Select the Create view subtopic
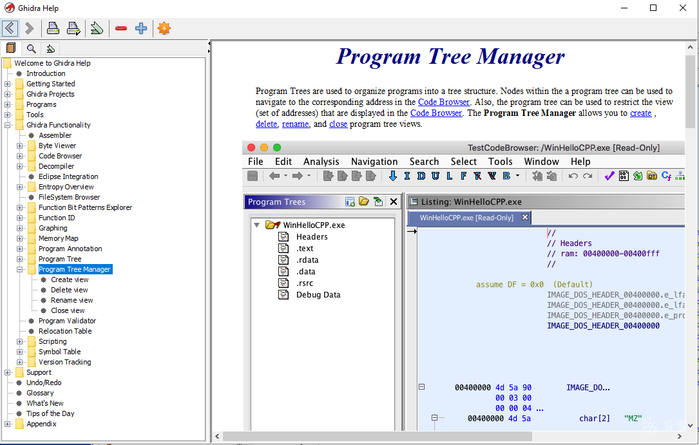699x445 pixels. 70,279
